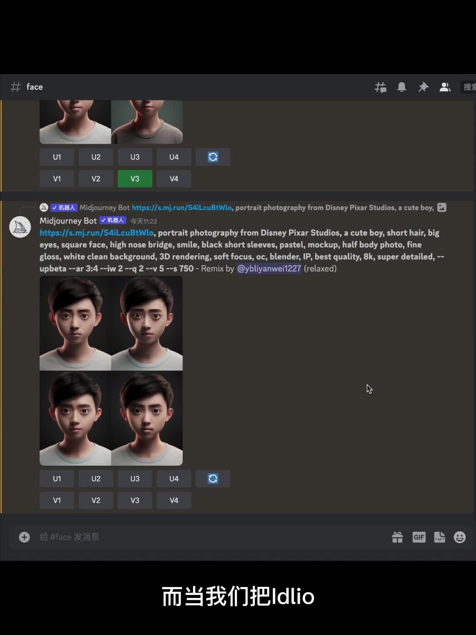Open the emoji picker smiley

click(460, 537)
